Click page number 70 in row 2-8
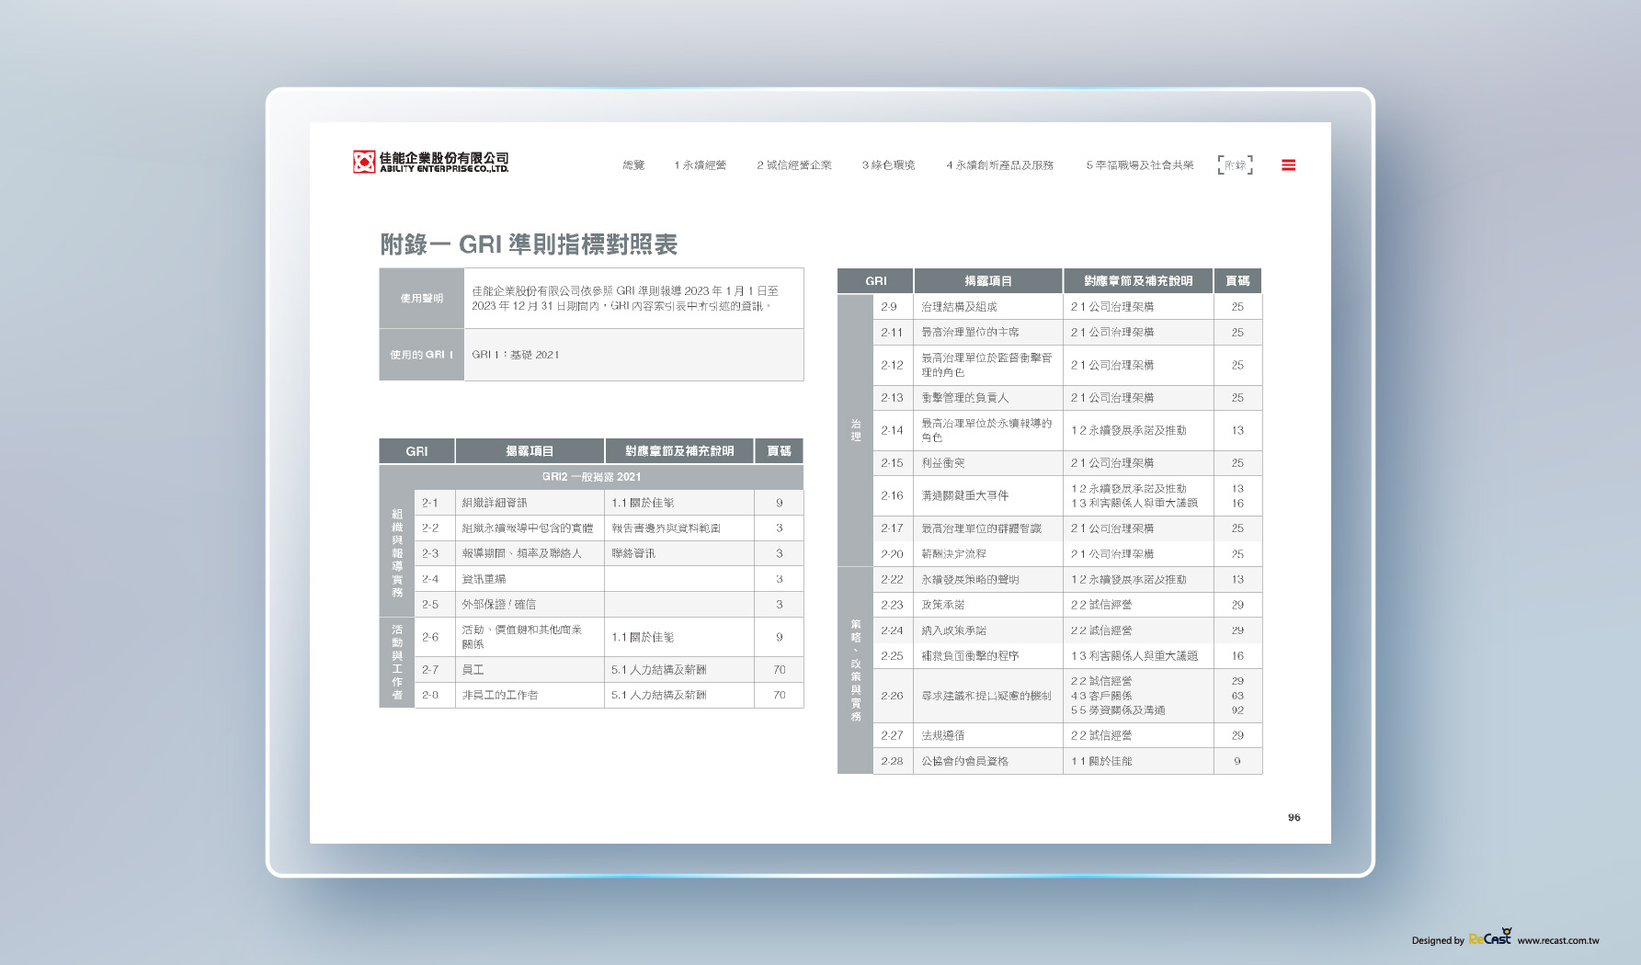The image size is (1641, 965). [779, 696]
